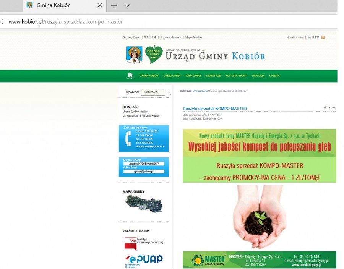Click the URZĄD GMINY KOBIÓR header title
Image resolution: width=344 pixels, height=269 pixels.
pos(215,56)
